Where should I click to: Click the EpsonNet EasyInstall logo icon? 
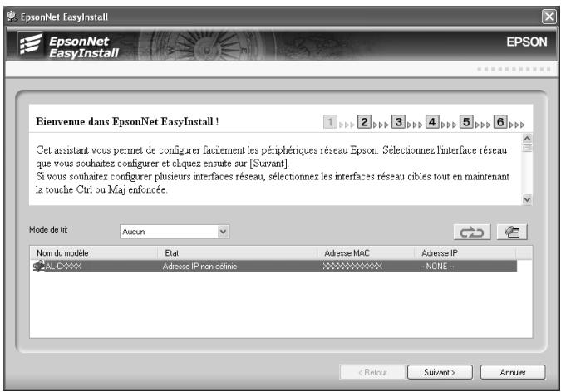pyautogui.click(x=31, y=44)
